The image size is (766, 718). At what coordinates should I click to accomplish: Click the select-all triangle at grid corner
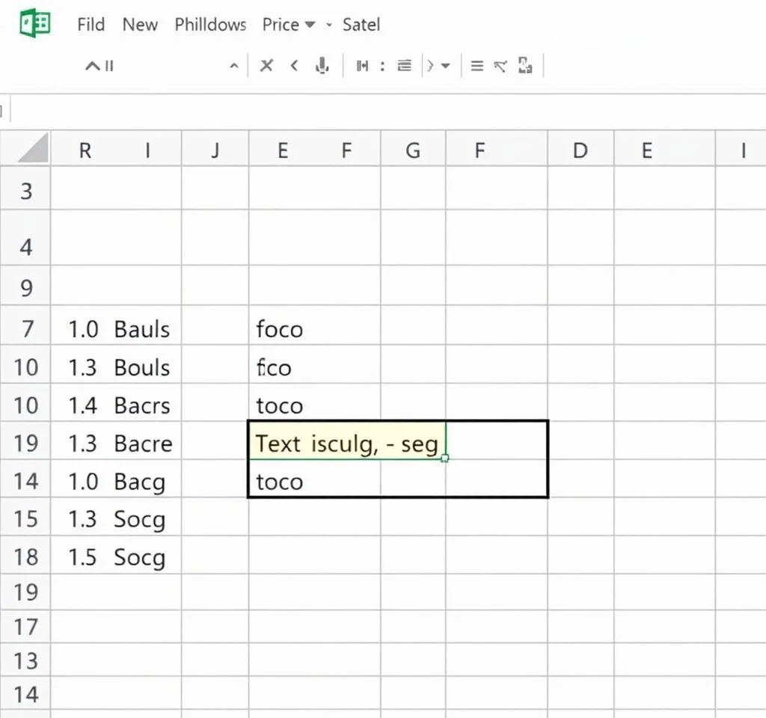pos(33,148)
